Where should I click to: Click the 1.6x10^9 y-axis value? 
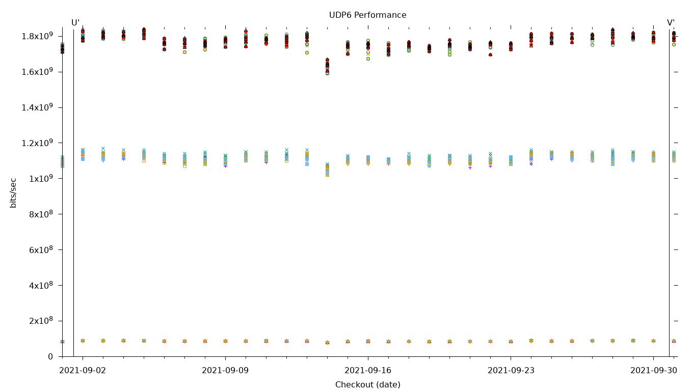(x=36, y=71)
